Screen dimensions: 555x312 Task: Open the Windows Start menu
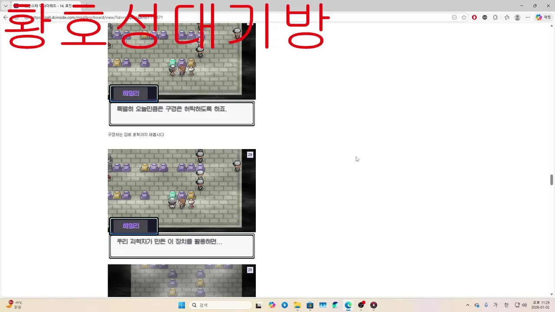182,305
